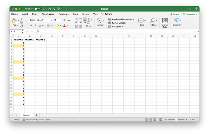This screenshot has height=134, width=209.
Task: Open the Data tab
Action: 75,14
